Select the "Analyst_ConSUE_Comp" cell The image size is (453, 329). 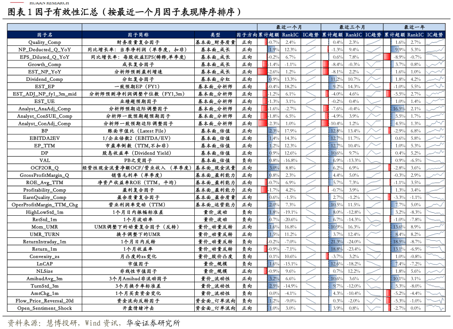click(x=45, y=116)
